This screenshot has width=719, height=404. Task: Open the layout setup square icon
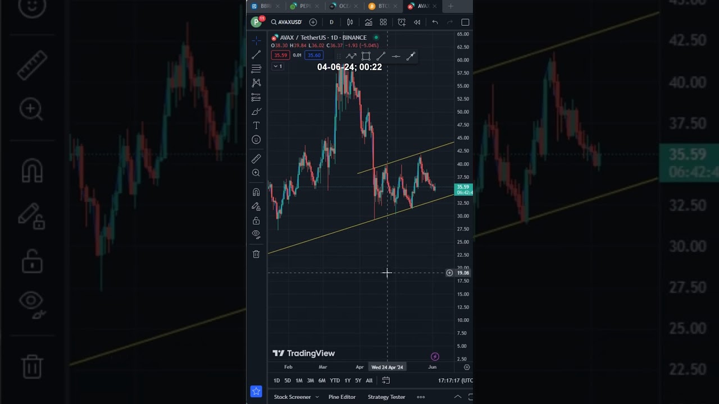click(x=465, y=22)
